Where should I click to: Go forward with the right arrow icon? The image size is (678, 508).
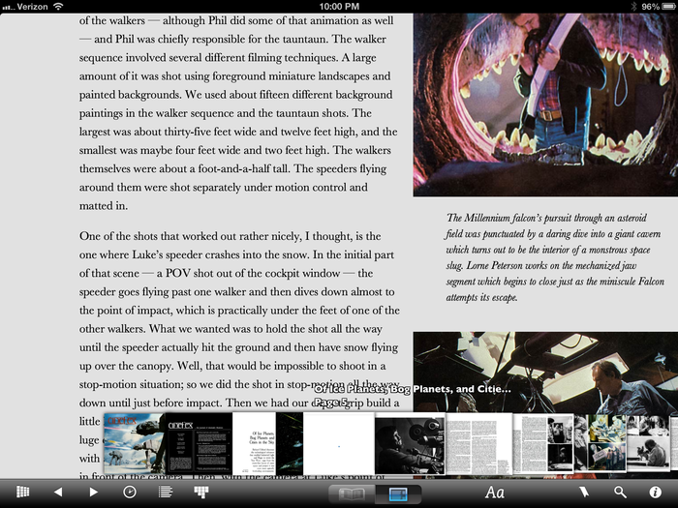(x=93, y=492)
